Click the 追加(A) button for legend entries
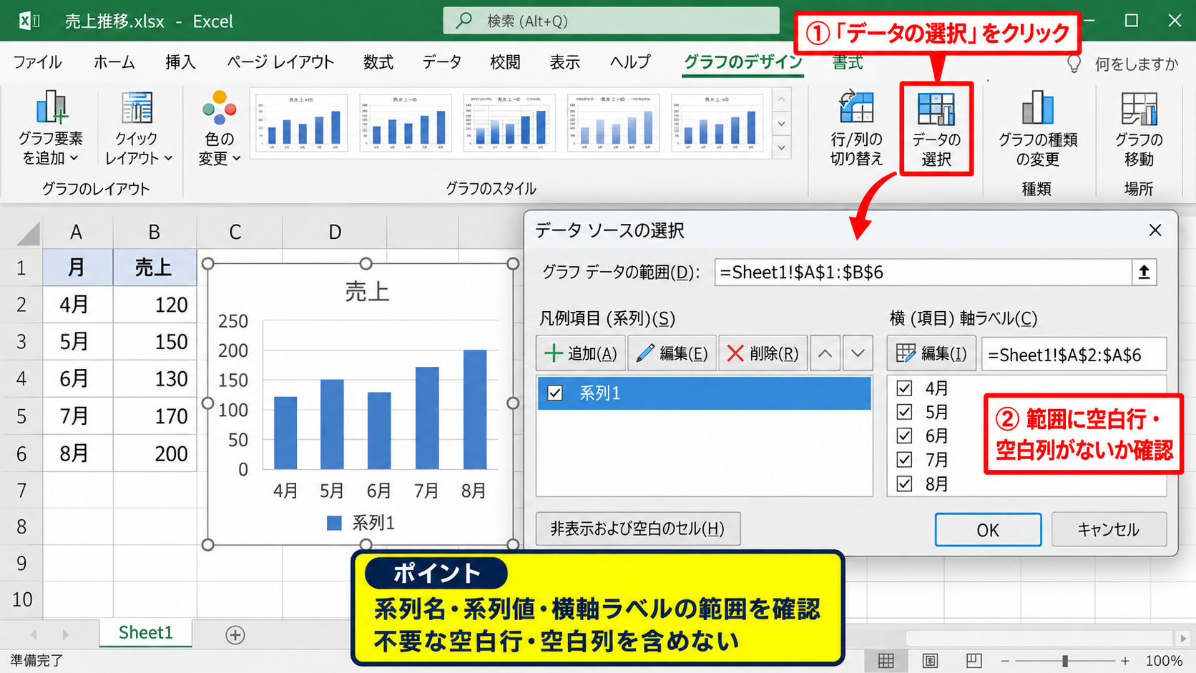1196x673 pixels. (x=581, y=353)
